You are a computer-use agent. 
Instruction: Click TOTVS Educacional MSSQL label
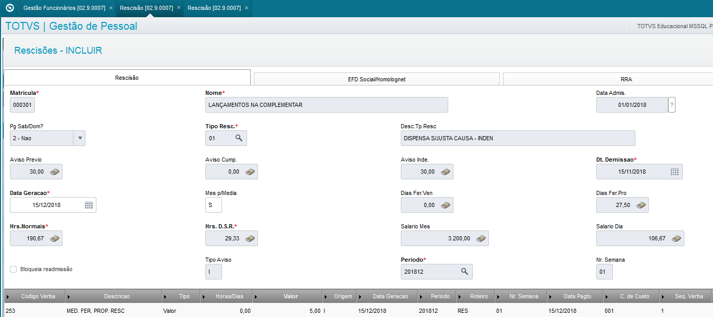tap(674, 26)
